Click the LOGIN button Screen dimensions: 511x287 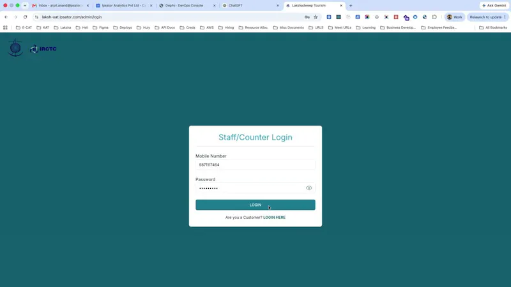click(255, 205)
